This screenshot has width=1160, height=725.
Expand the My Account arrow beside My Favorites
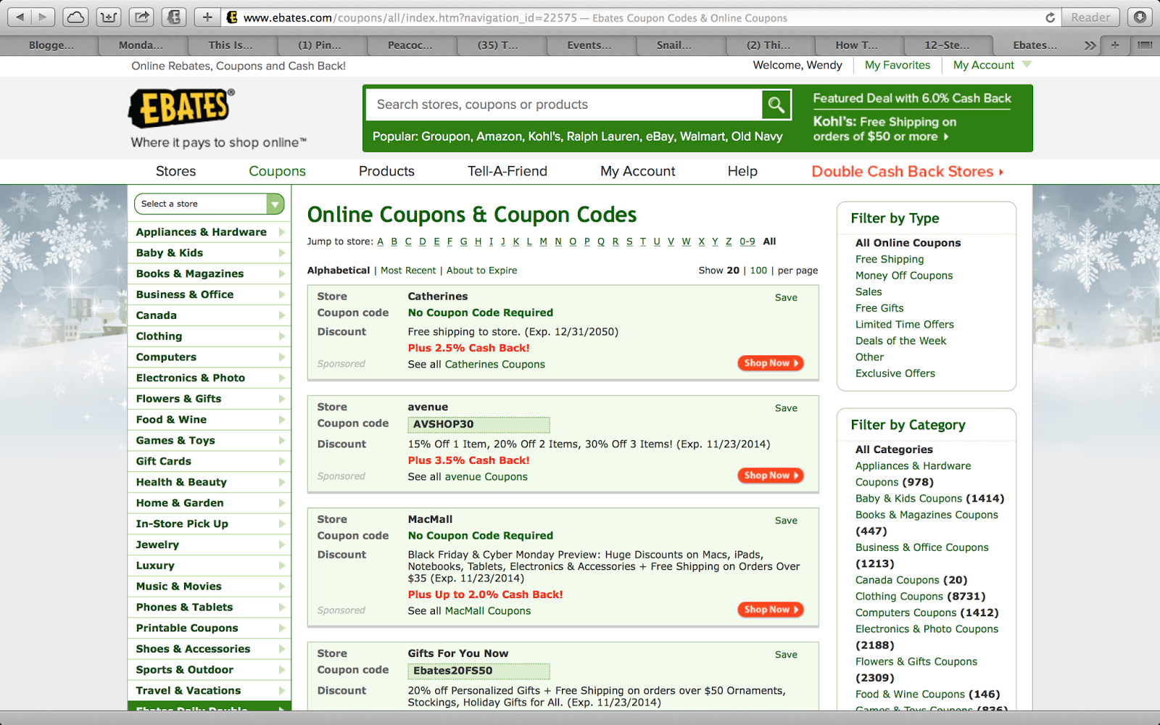(1027, 65)
